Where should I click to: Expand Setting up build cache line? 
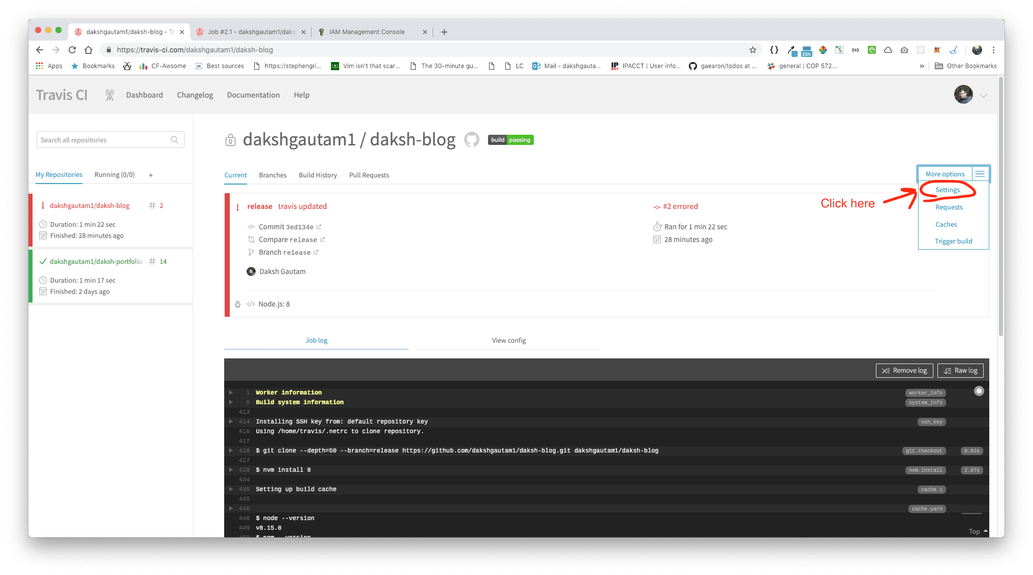231,489
